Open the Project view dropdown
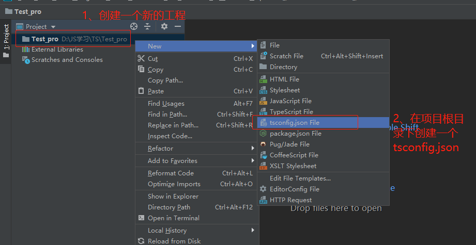Image resolution: width=476 pixels, height=245 pixels. (36, 27)
